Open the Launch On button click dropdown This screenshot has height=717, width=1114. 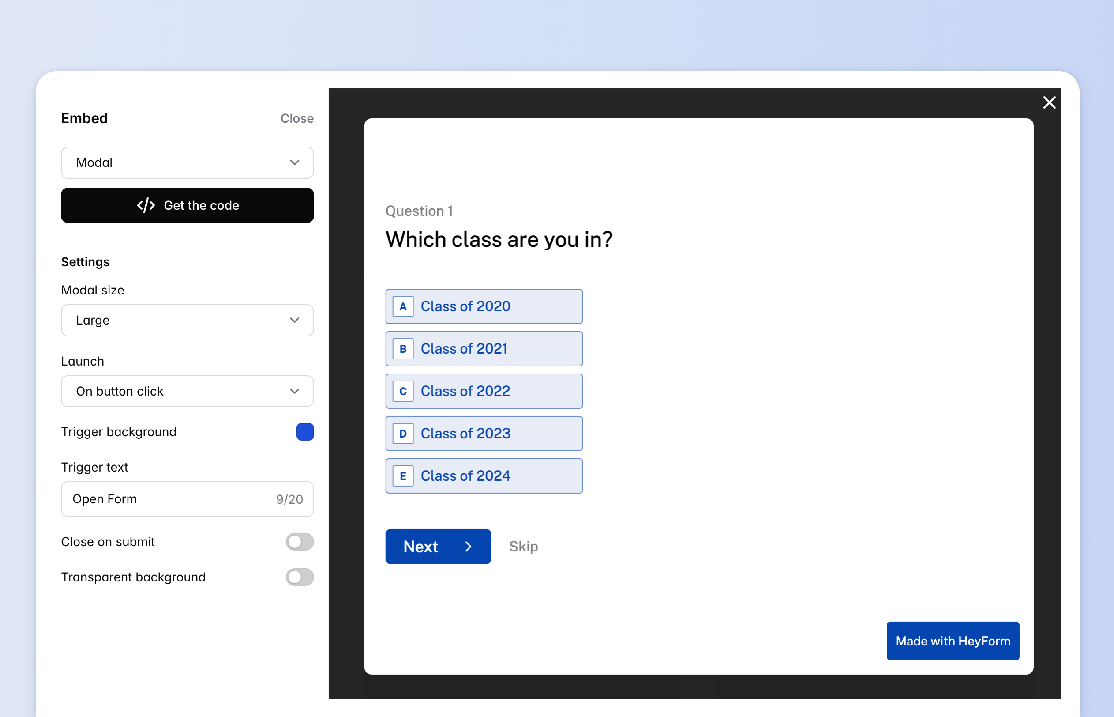coord(187,391)
